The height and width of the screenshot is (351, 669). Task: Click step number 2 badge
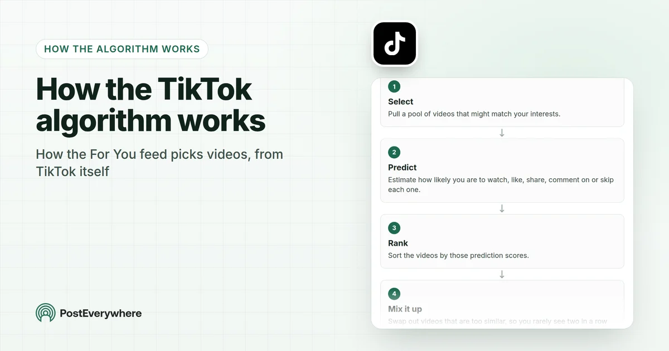pos(394,152)
